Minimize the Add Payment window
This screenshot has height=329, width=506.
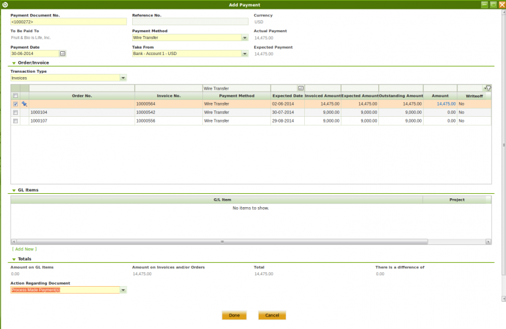point(484,4)
